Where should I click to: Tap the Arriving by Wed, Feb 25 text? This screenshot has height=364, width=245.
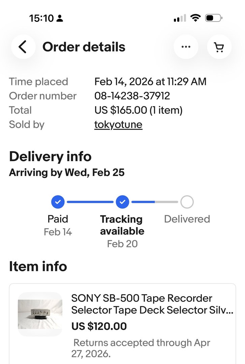(x=67, y=173)
